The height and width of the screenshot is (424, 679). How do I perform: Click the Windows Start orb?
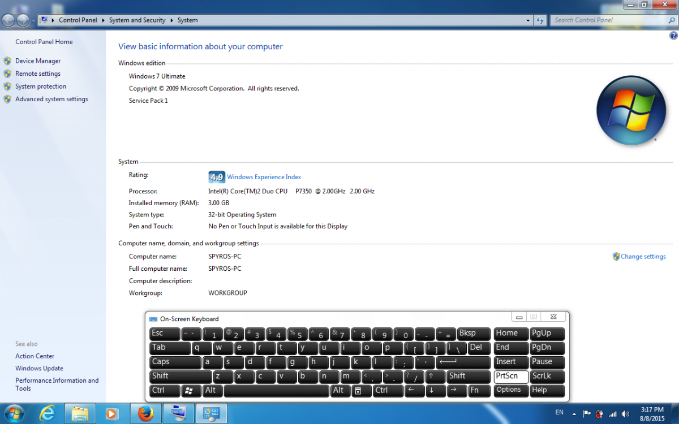pyautogui.click(x=14, y=413)
